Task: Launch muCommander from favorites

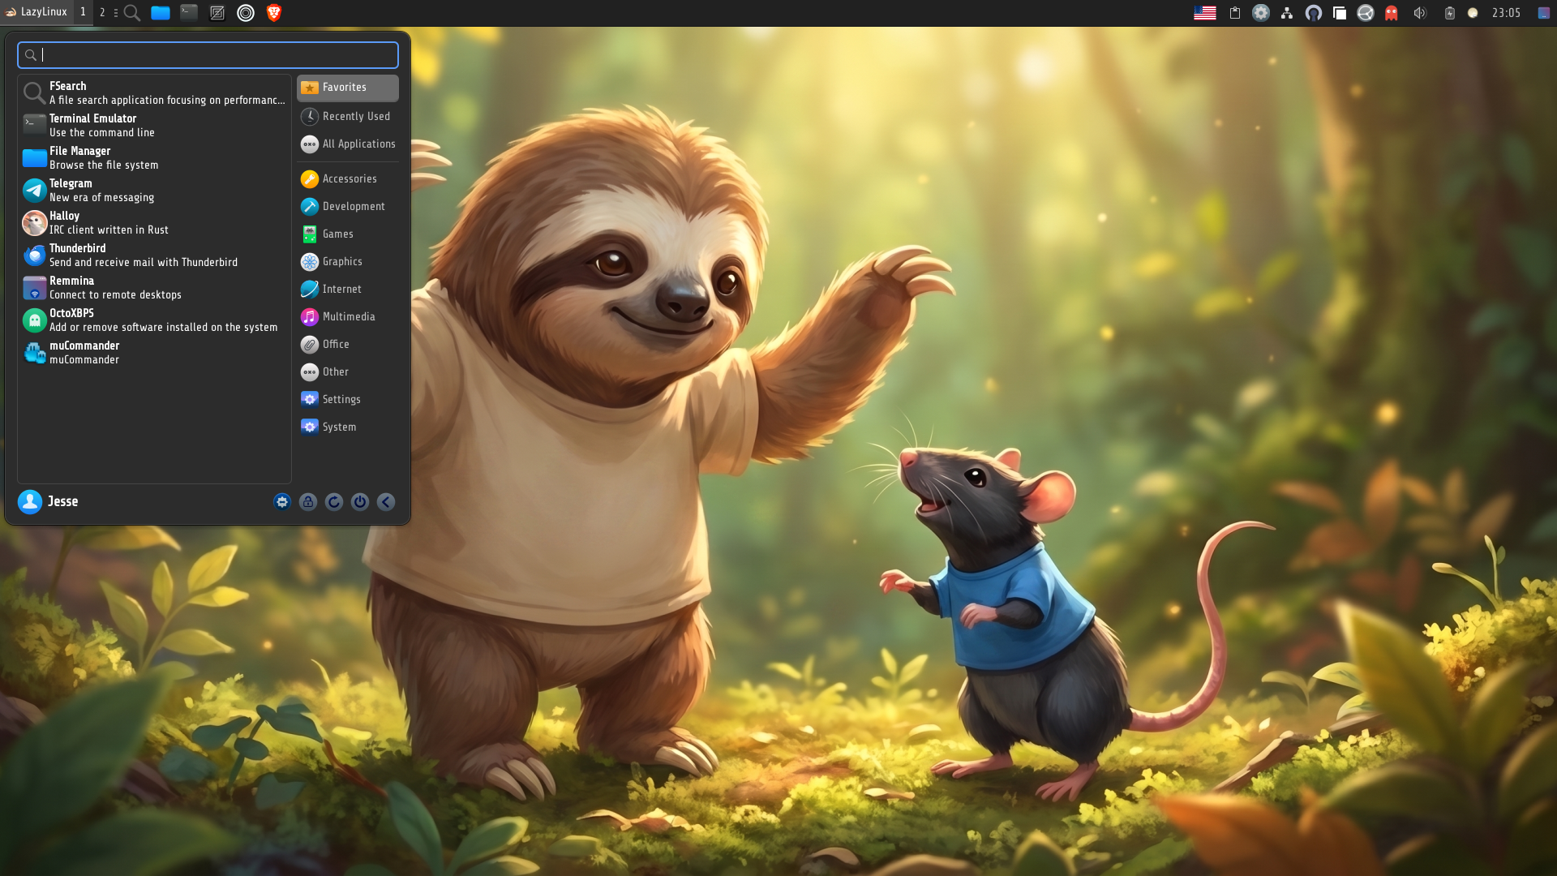Action: click(154, 352)
